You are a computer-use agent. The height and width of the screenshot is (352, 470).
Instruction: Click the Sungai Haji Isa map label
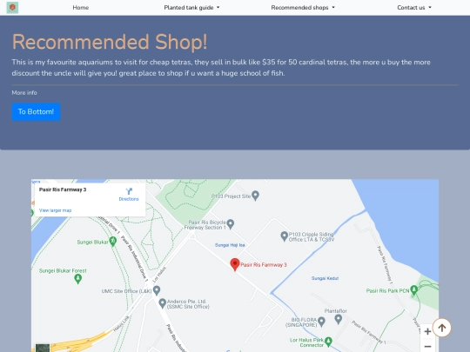230,245
